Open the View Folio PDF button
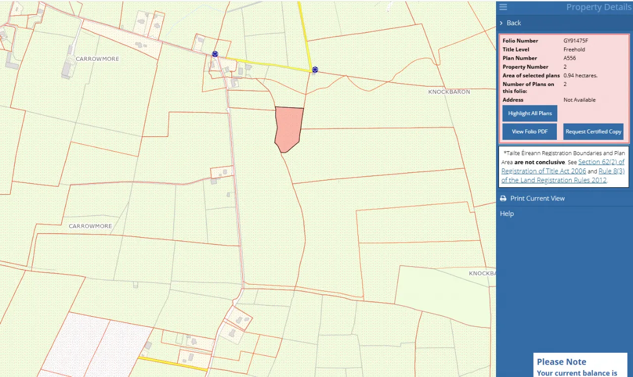633x377 pixels. (530, 132)
